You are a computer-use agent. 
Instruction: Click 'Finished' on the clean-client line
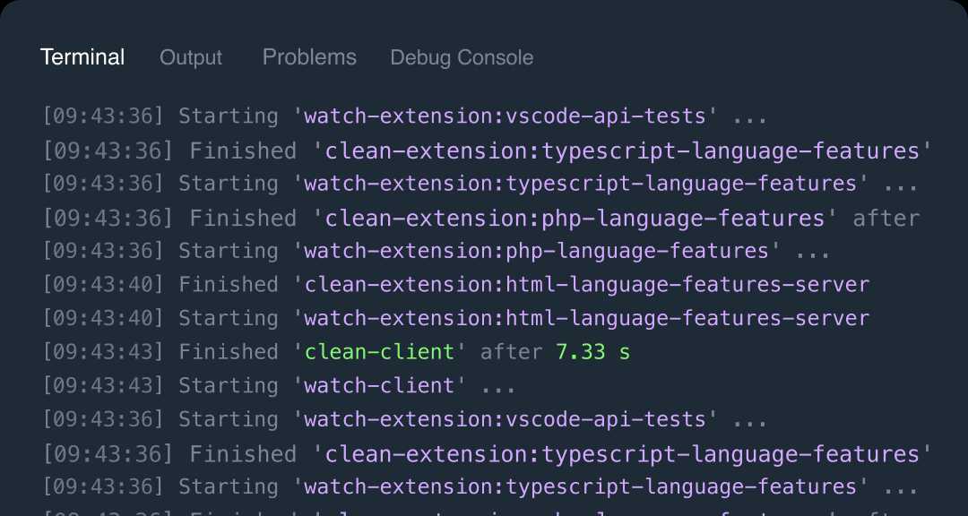click(x=229, y=352)
